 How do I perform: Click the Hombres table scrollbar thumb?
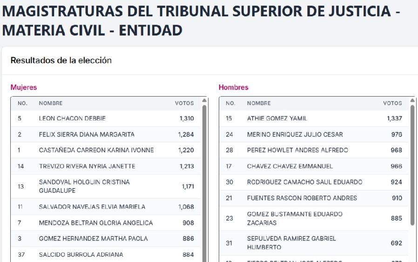pyautogui.click(x=412, y=165)
